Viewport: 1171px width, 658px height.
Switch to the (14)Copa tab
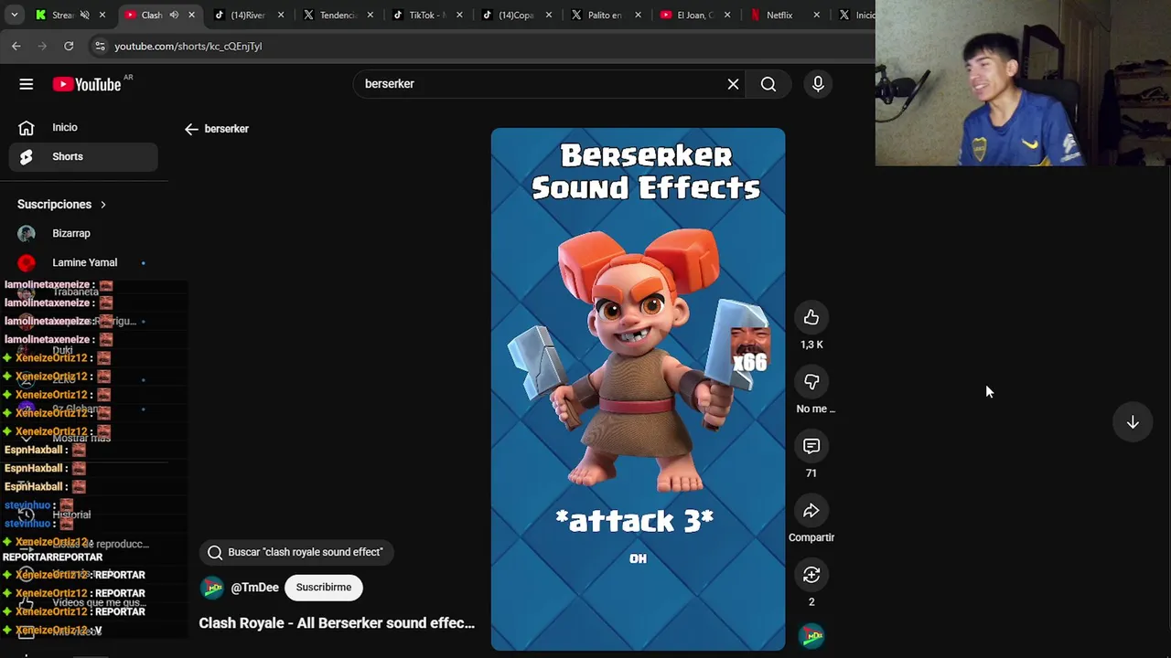515,15
